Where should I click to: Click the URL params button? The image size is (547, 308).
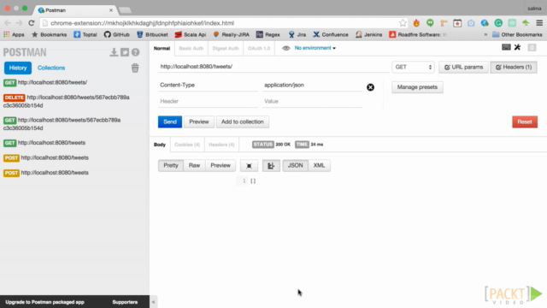tap(463, 67)
